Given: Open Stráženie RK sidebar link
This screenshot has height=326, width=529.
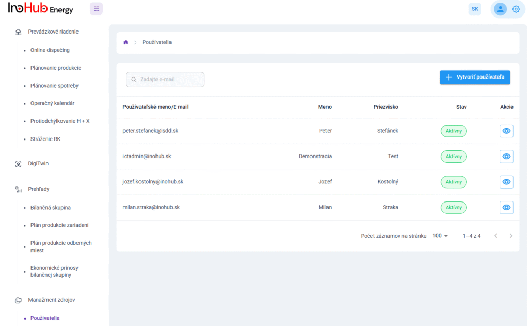Looking at the screenshot, I should (45, 139).
